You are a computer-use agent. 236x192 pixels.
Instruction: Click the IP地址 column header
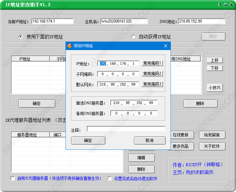(30, 59)
